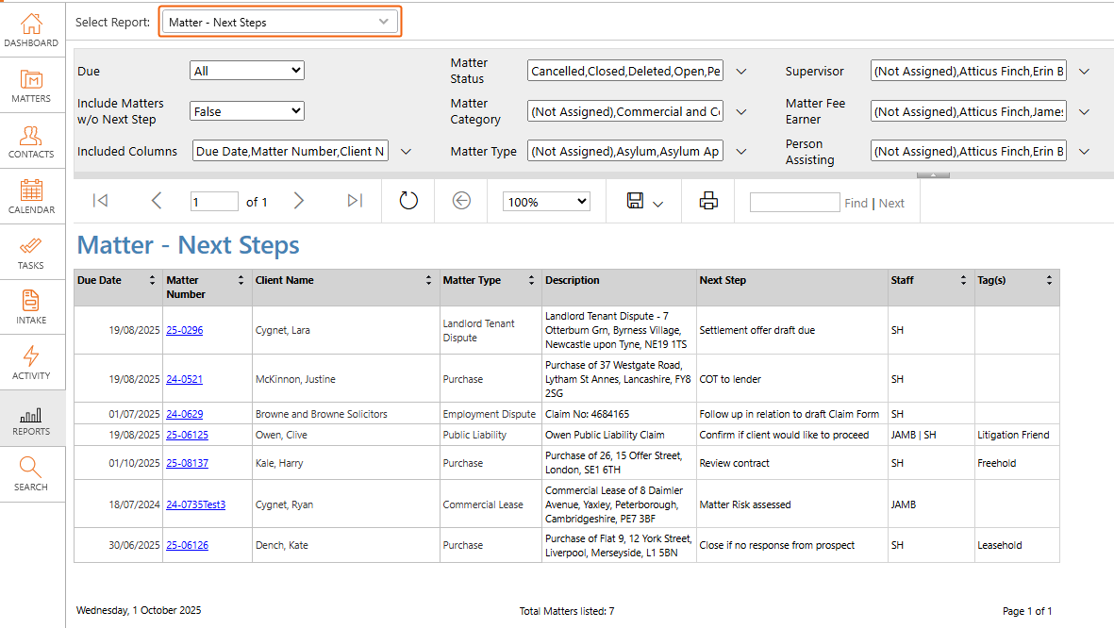Go to the last page of report
This screenshot has height=628, width=1114.
coord(355,201)
